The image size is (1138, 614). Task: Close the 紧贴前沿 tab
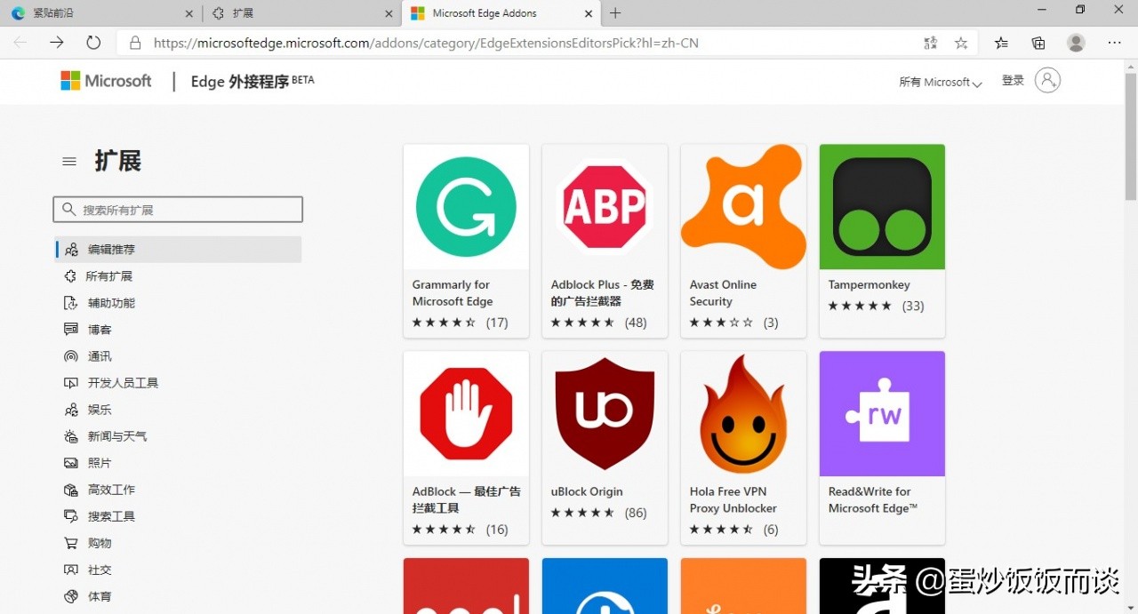coord(188,13)
